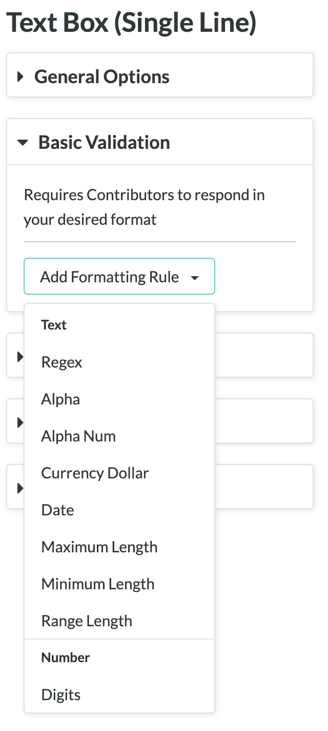Select the Regex formatting rule

61,362
